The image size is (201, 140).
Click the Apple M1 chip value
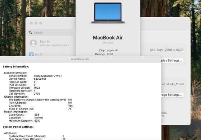click(x=112, y=51)
